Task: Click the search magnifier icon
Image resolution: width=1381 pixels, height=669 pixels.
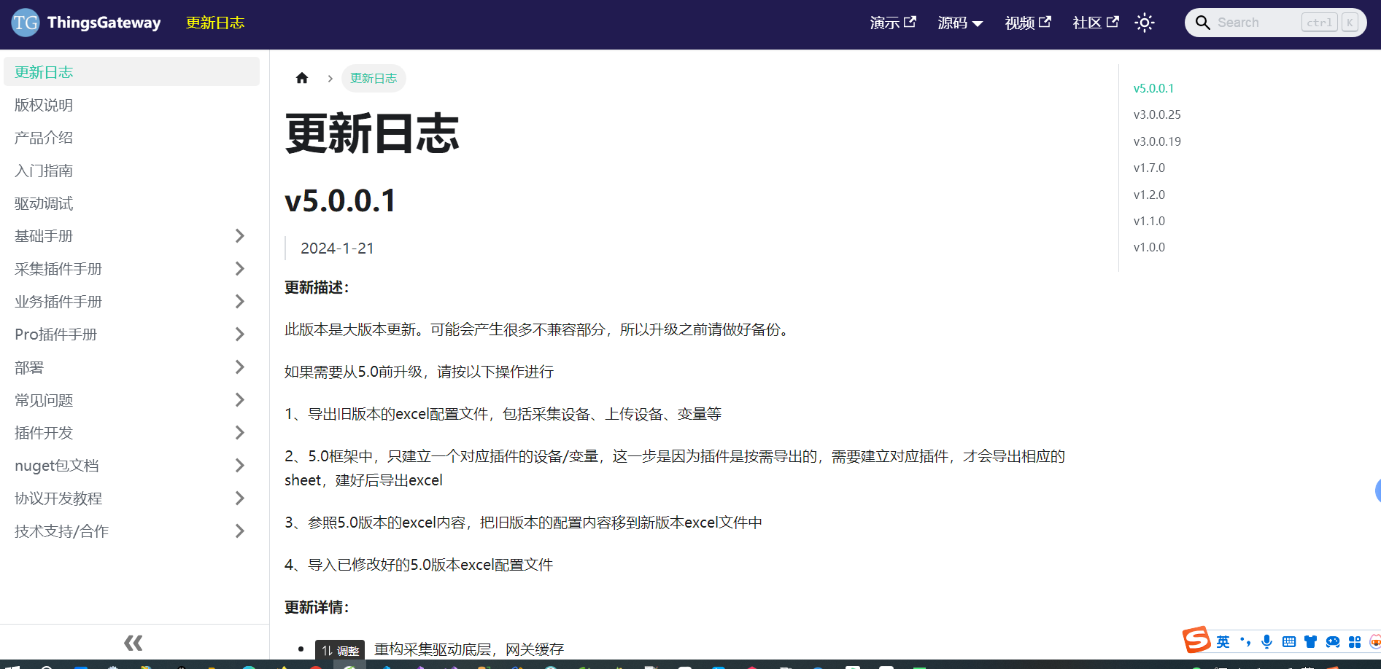Action: click(x=1203, y=23)
